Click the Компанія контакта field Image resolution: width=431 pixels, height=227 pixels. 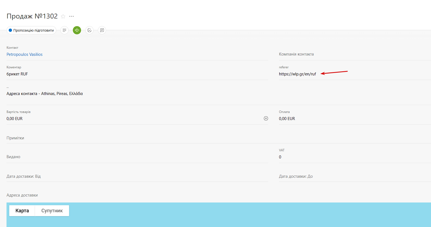click(355, 54)
